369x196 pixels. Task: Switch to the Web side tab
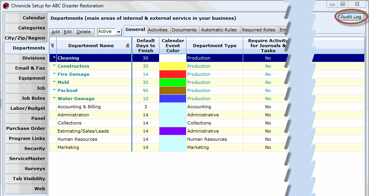(26, 189)
